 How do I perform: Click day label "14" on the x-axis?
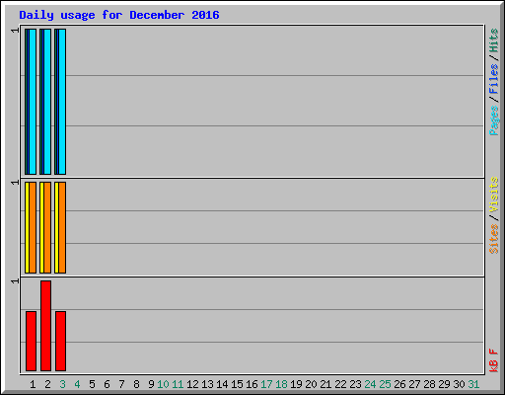tap(222, 384)
